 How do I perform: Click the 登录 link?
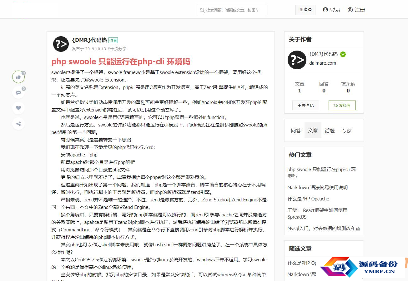(x=331, y=10)
